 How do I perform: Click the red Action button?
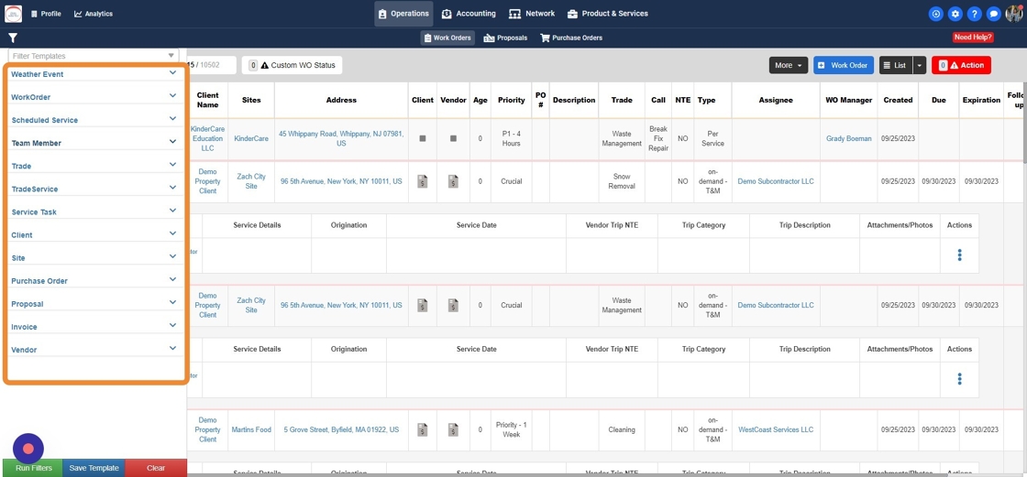click(x=962, y=65)
